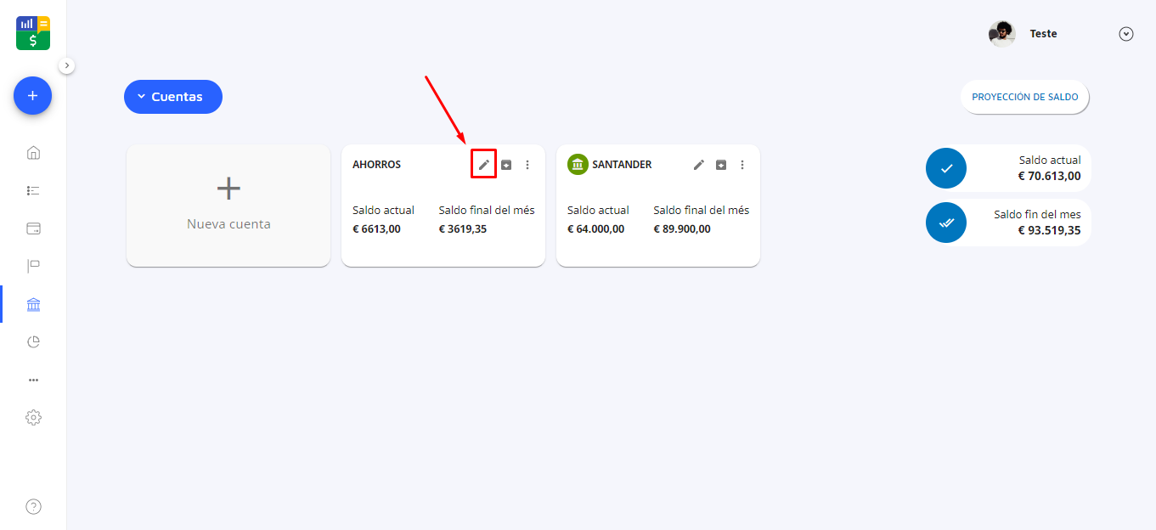
Task: Archive the SANTANDER account
Action: [721, 165]
